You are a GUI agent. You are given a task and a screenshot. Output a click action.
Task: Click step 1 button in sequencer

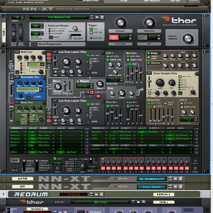coord(103,168)
